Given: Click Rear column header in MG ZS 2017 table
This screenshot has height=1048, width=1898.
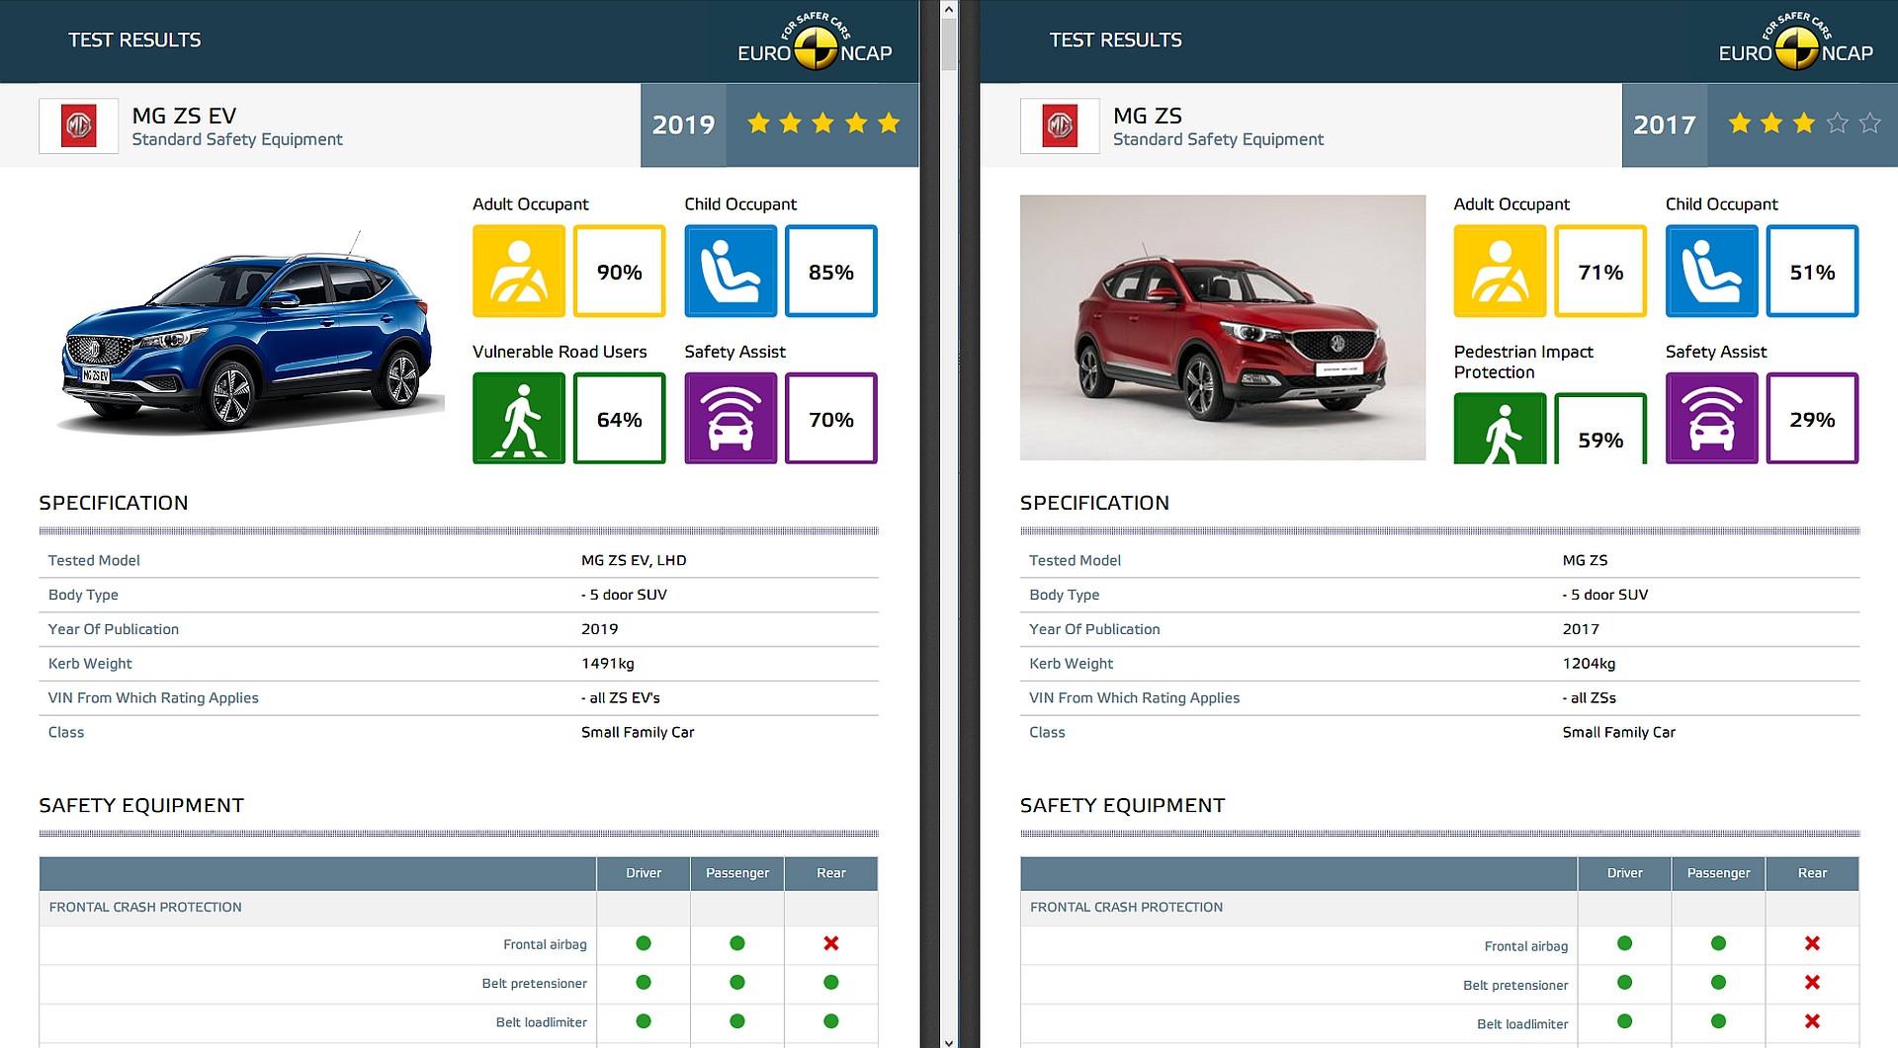Looking at the screenshot, I should pyautogui.click(x=1812, y=873).
